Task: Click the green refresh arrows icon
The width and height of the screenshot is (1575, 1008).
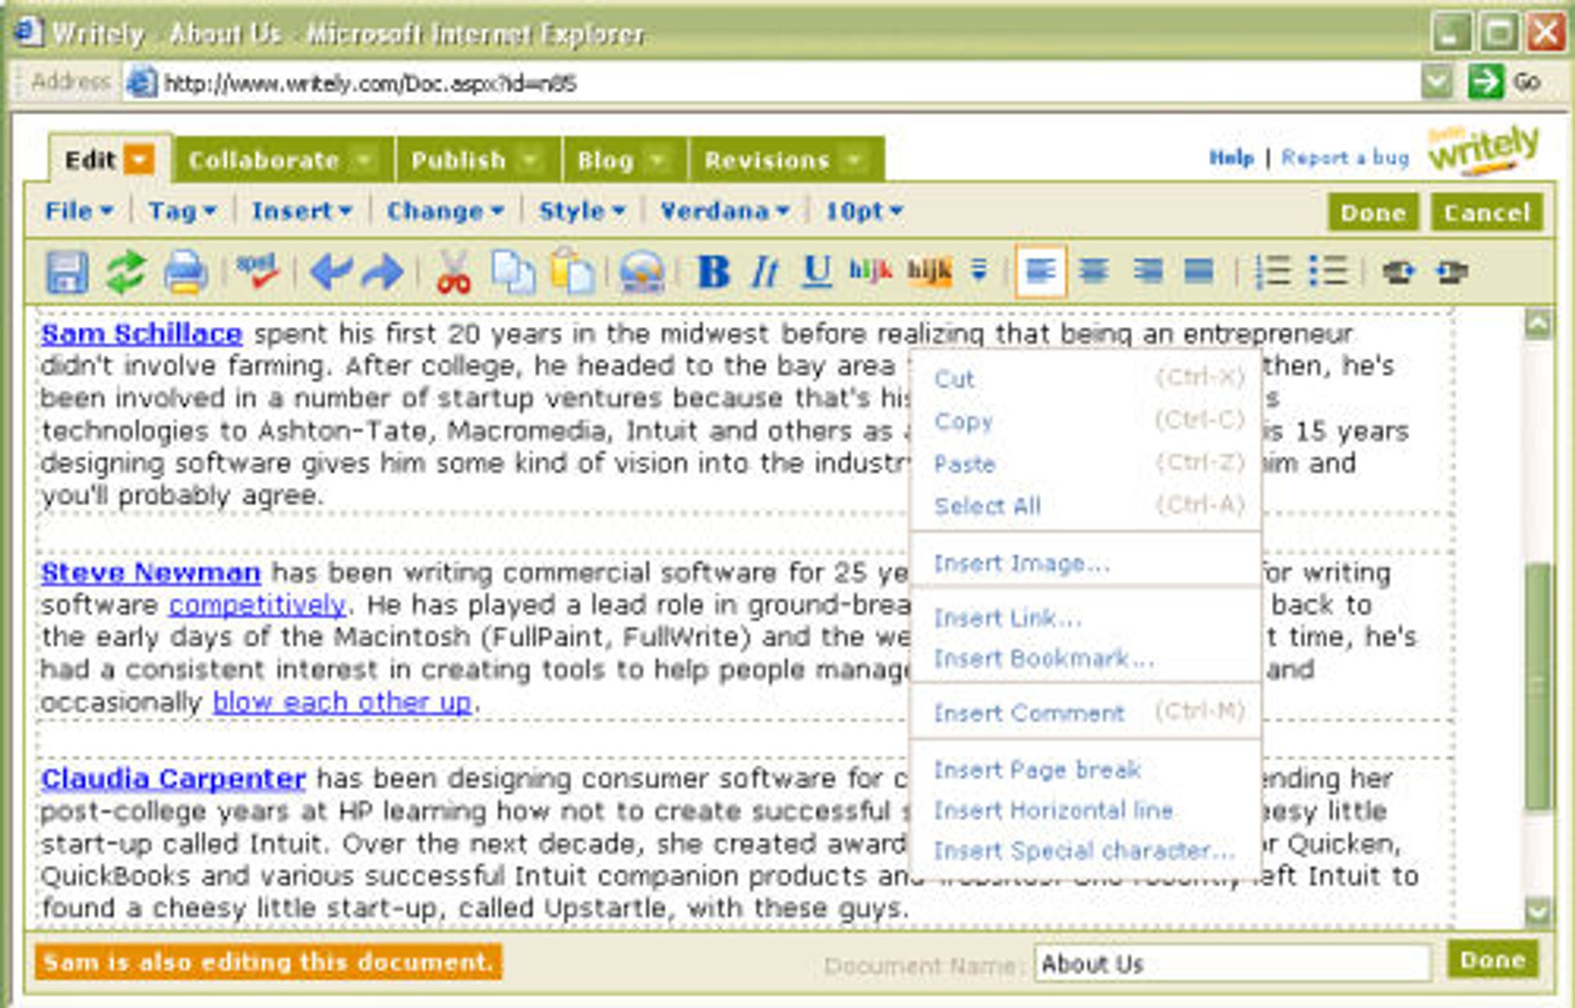Action: coord(126,272)
